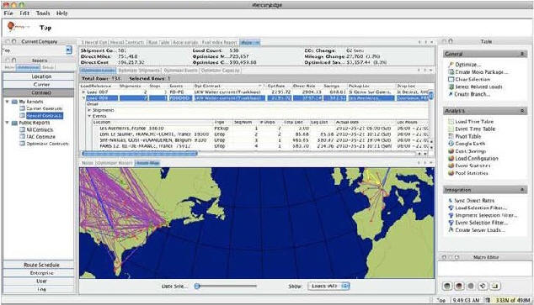
Task: Click the Sync Direct Rates icon
Action: coord(451,200)
